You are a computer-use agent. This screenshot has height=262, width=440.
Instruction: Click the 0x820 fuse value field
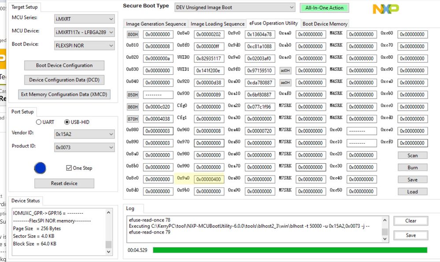coord(158,58)
